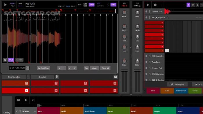Open beatgrid settings gear icon
Image resolution: width=203 pixels, height=114 pixels.
point(5,60)
